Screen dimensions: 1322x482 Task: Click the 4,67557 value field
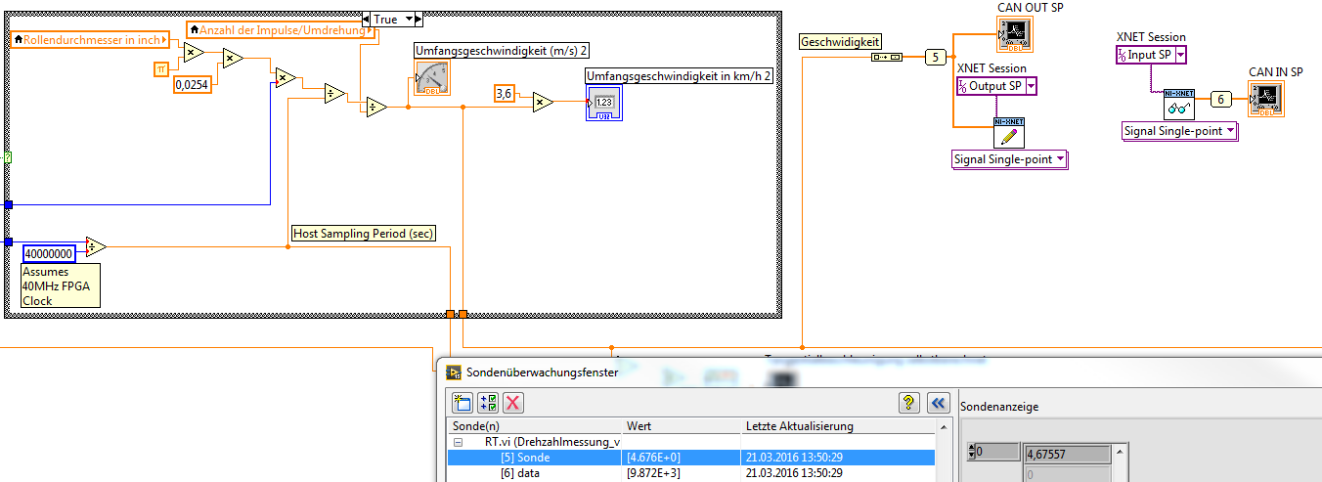(1067, 455)
